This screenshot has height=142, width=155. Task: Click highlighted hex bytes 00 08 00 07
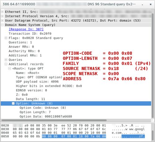[x=53, y=136]
